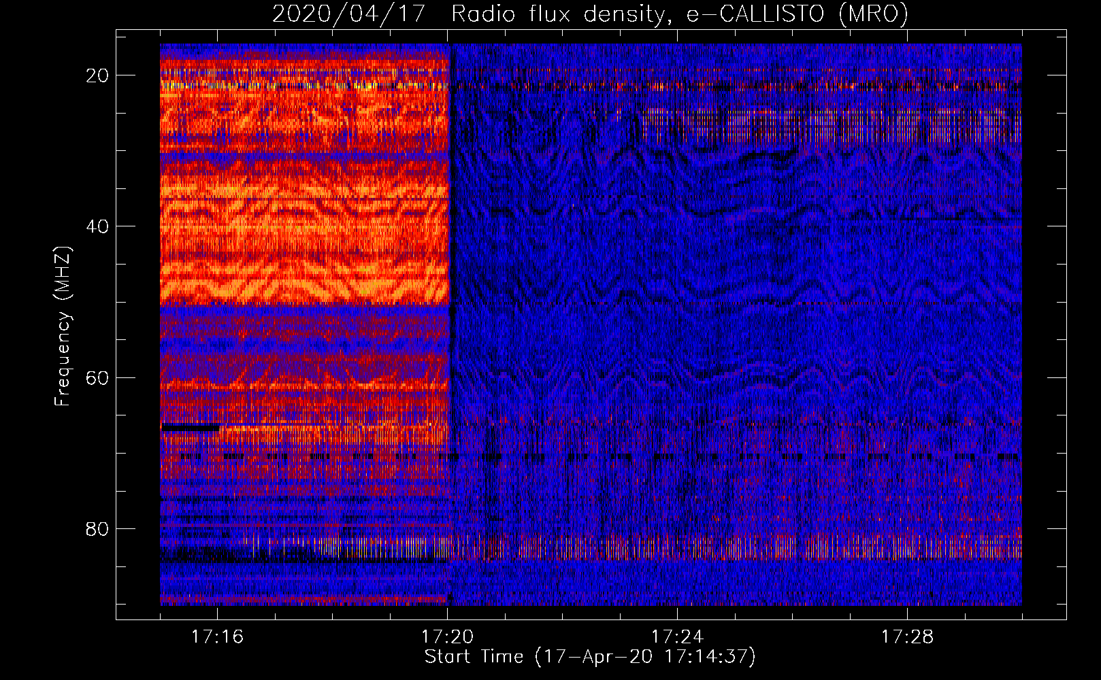Click the '20' frequency tick label
This screenshot has width=1101, height=680.
(x=97, y=75)
